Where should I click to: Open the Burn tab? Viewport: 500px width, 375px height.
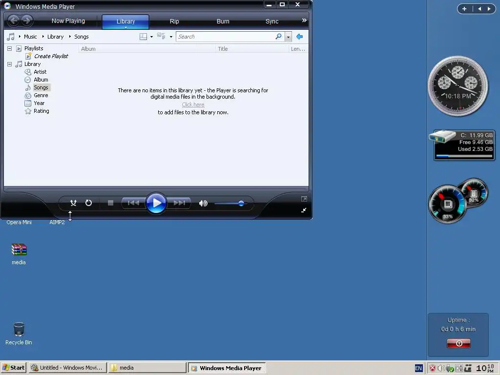point(223,21)
